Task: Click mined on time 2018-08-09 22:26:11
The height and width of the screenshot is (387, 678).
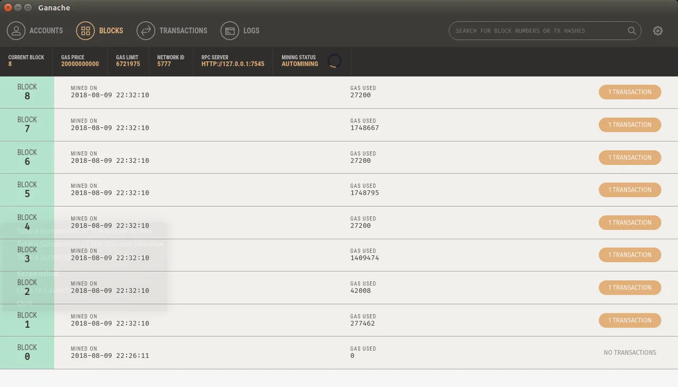Action: 110,356
